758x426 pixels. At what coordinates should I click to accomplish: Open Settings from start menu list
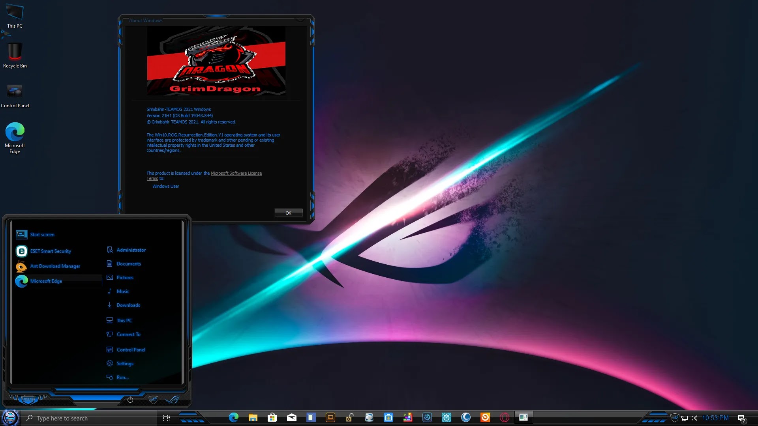125,364
